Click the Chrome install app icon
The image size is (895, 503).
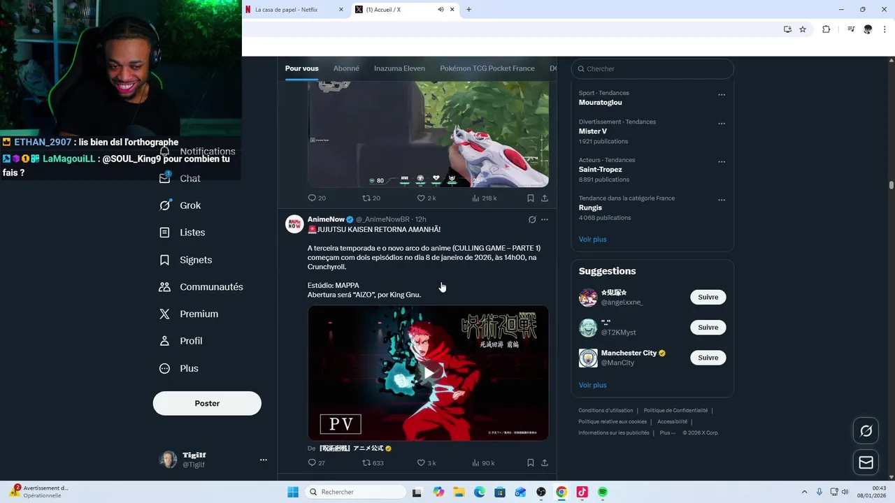pyautogui.click(x=787, y=29)
